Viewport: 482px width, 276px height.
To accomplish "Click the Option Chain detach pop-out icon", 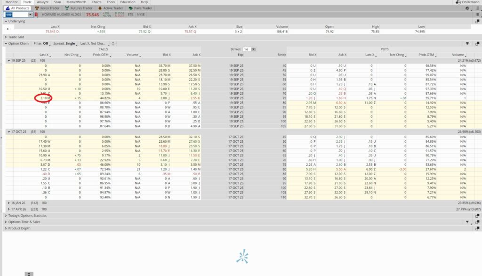I will point(477,43).
